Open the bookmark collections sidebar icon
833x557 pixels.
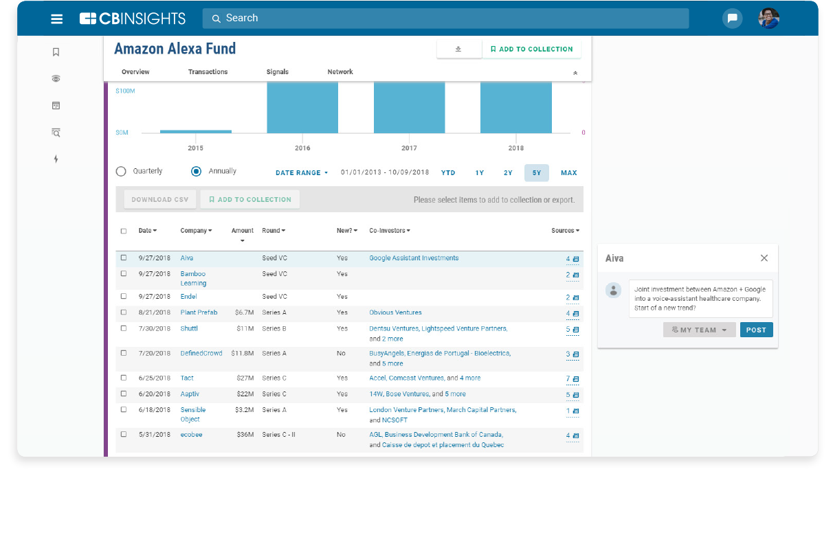(x=56, y=52)
